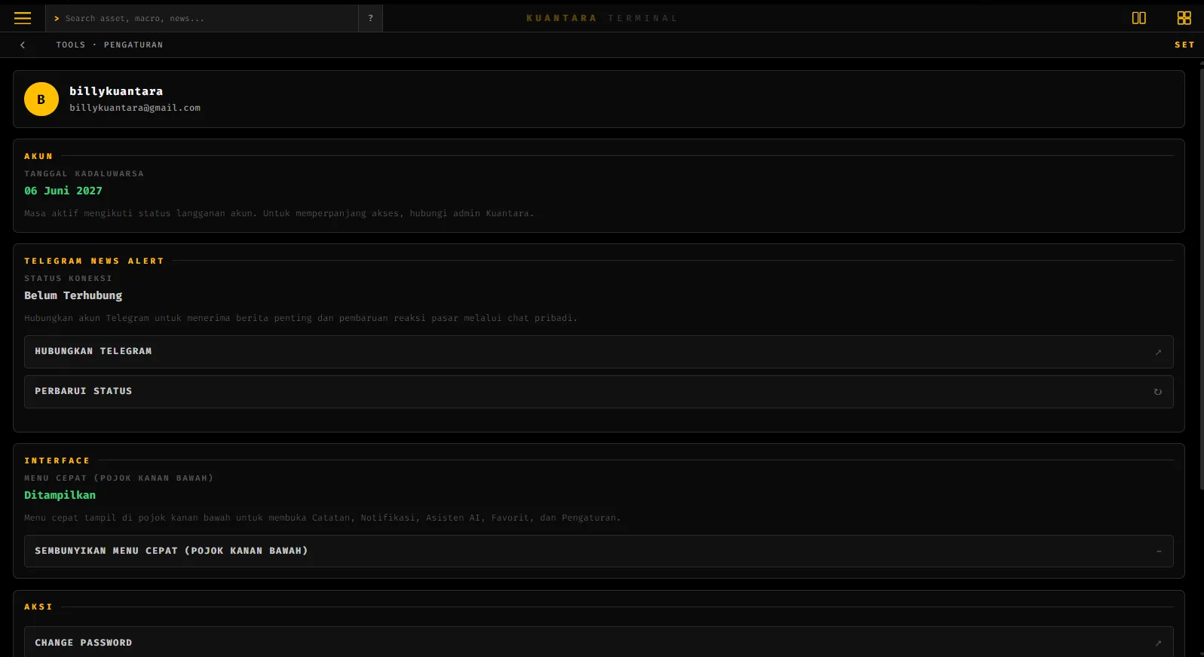Open the hamburger menu
Image resolution: width=1204 pixels, height=657 pixels.
pos(23,18)
